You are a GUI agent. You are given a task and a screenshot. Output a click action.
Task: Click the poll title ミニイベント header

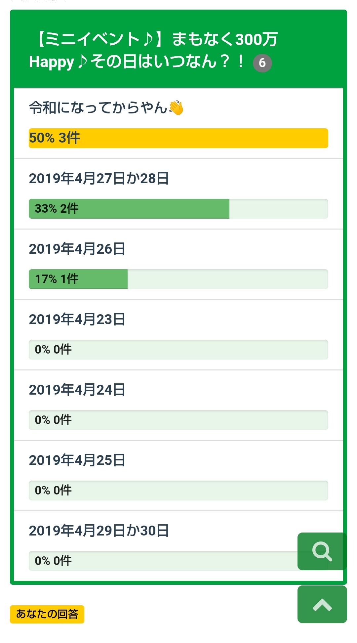[154, 50]
